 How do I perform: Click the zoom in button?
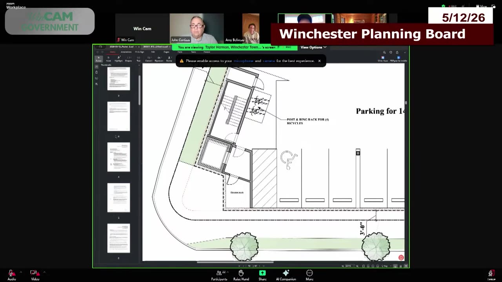point(358,266)
